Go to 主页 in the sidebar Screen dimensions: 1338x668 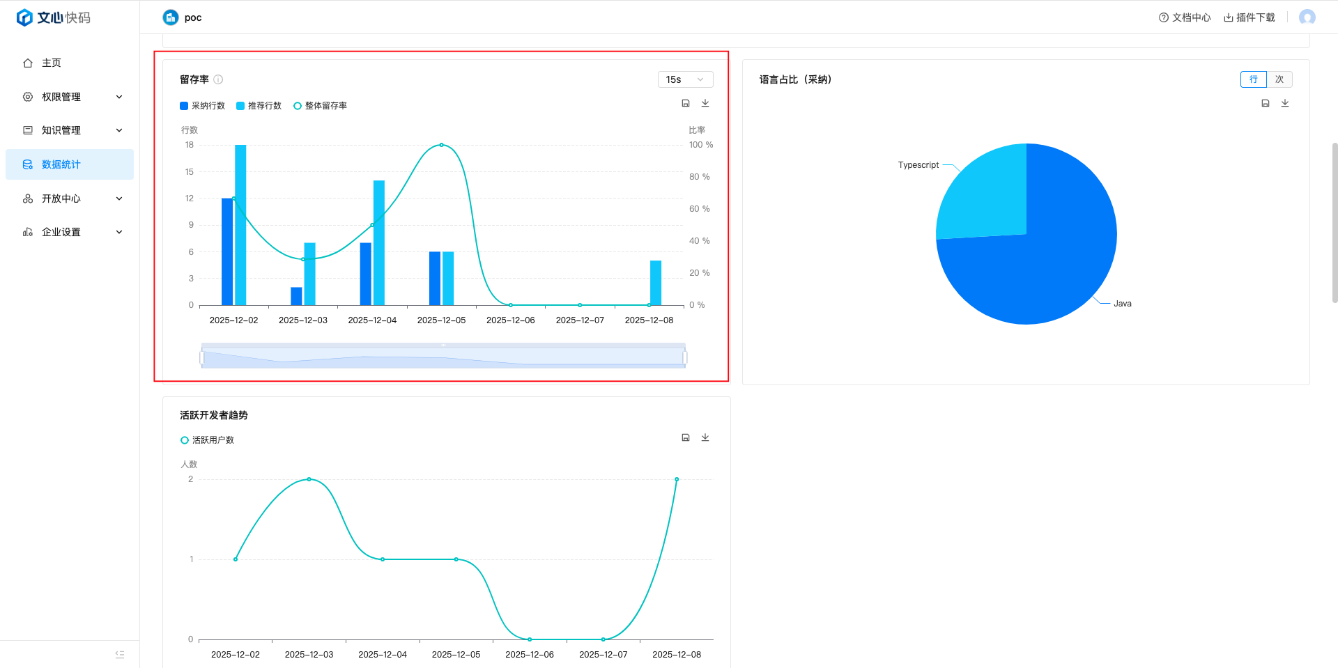(52, 63)
